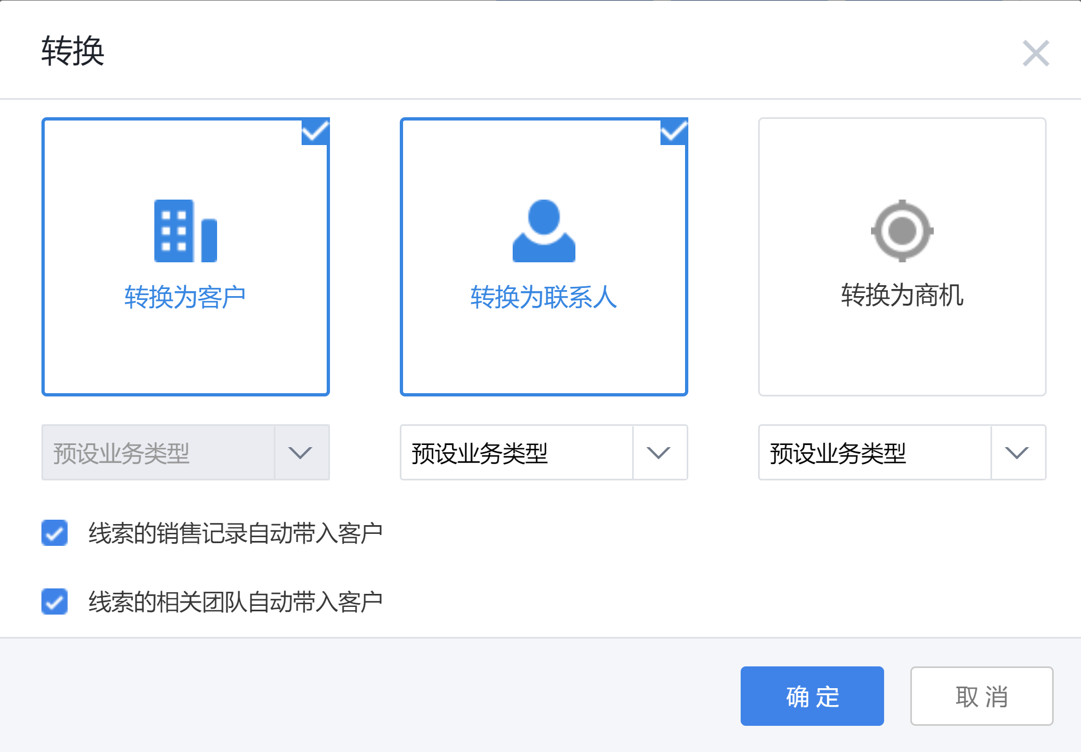1081x752 pixels.
Task: Cancel with the 取消 button
Action: pyautogui.click(x=982, y=696)
